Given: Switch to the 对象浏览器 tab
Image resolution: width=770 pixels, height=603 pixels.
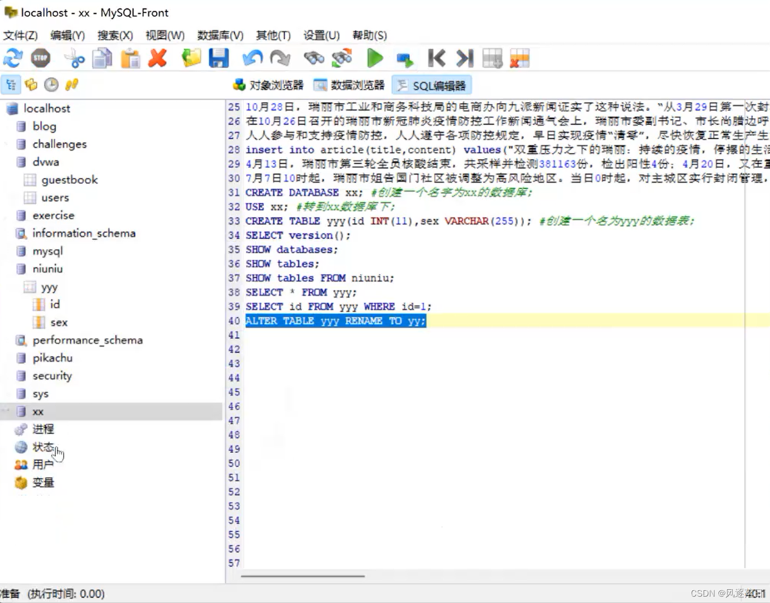Looking at the screenshot, I should 268,85.
